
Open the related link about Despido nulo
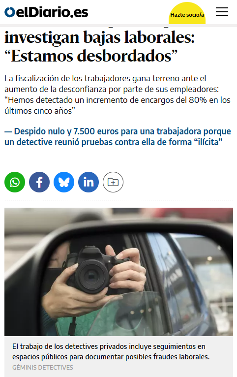(118, 136)
